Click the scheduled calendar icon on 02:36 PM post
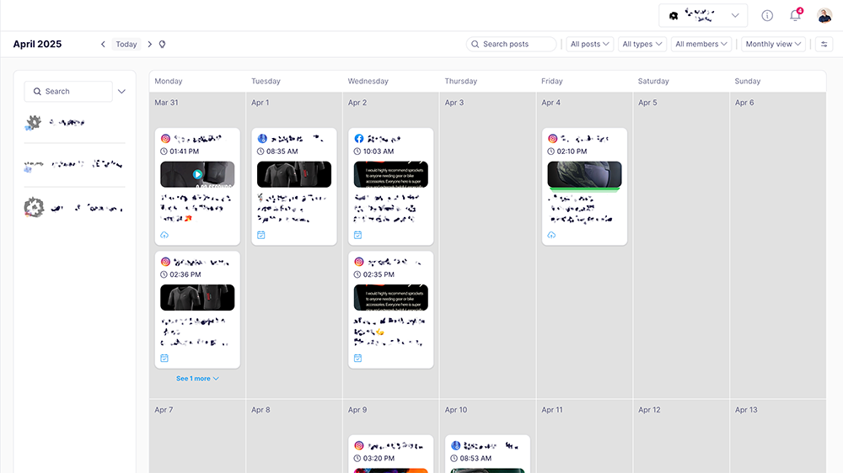 pos(164,358)
